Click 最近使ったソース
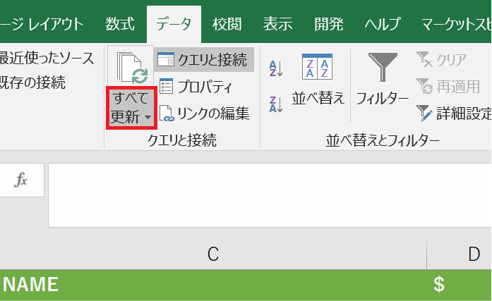 tap(47, 59)
